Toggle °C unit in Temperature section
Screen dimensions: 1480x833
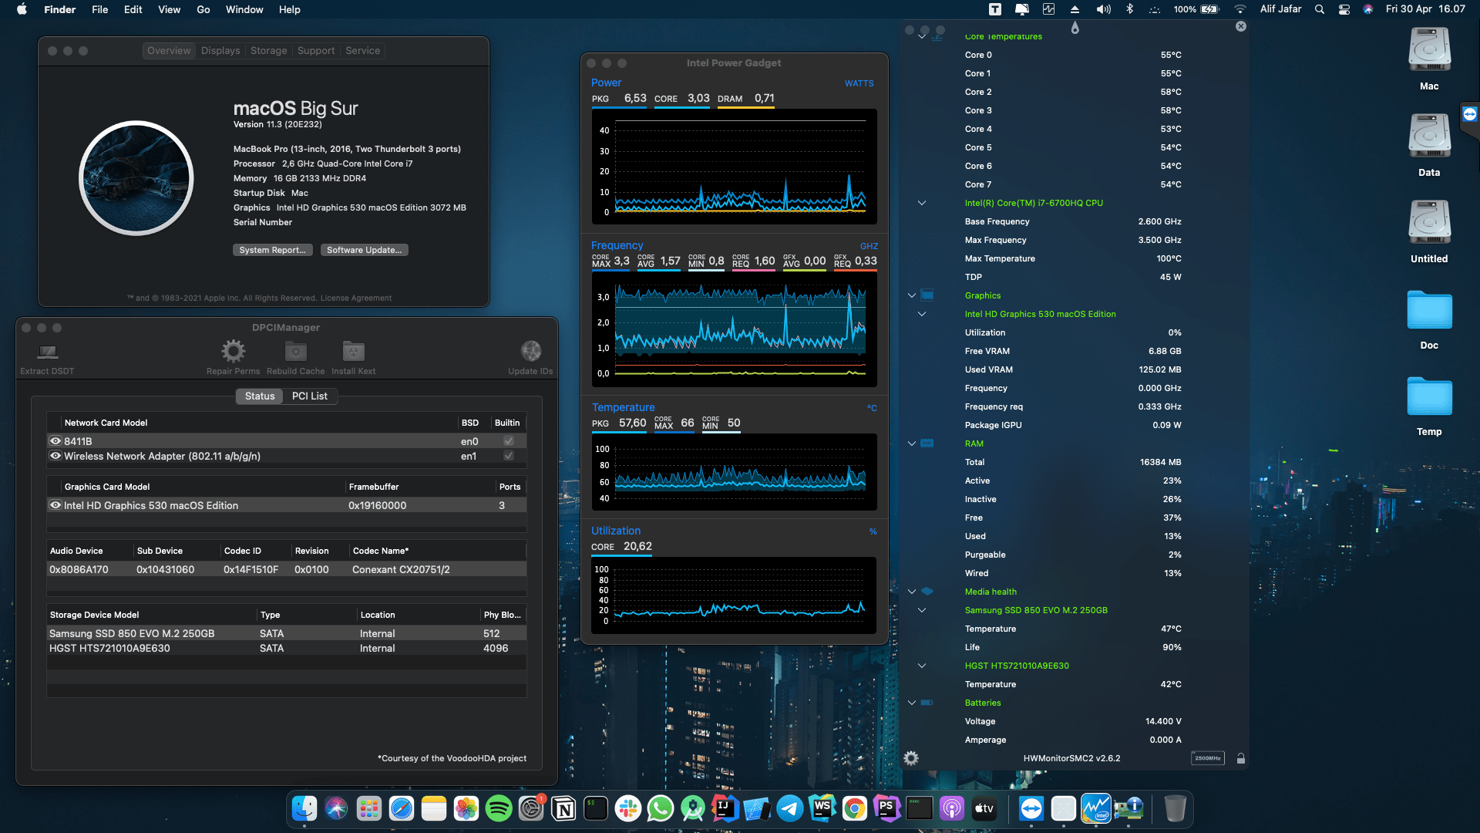coord(872,408)
